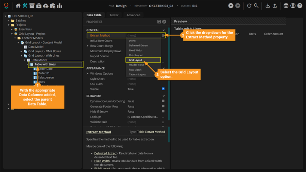Open the Extract Method drop-down
306x172 pixels.
click(x=163, y=35)
